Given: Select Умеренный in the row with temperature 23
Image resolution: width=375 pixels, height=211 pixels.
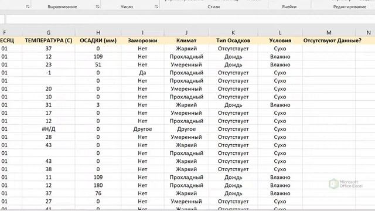Looking at the screenshot, I should tap(186, 64).
